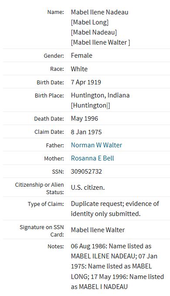The height and width of the screenshot is (296, 170).
Task: Click the birth date 7 Apr 1919
Action: coord(86,82)
